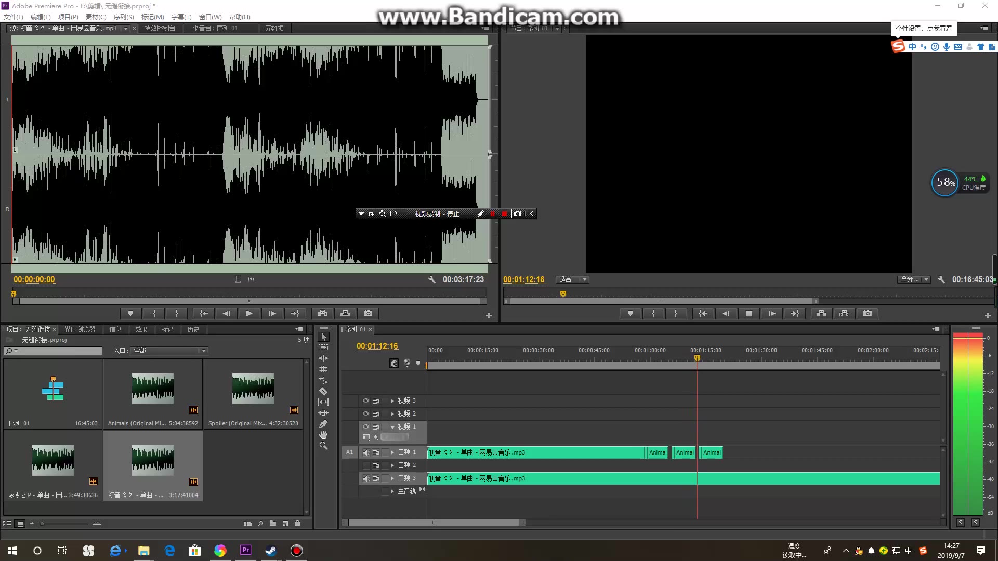The height and width of the screenshot is (561, 998).
Task: Toggle mute on 音频 1 track
Action: pos(366,452)
